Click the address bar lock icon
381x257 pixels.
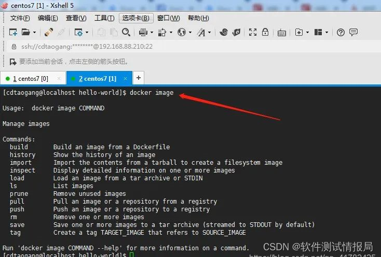[x=14, y=47]
